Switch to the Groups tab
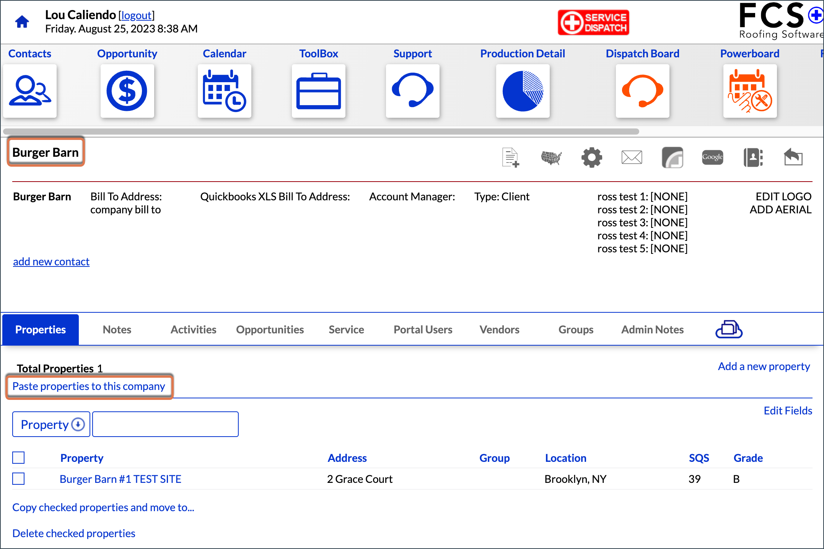This screenshot has width=824, height=549. (576, 330)
